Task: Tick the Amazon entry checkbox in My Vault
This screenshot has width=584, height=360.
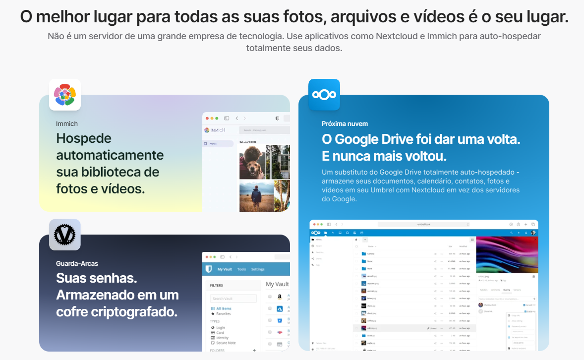Action: (x=270, y=297)
